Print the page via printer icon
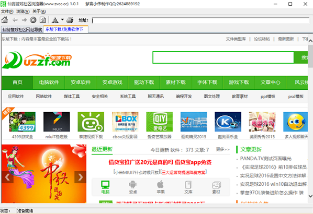 point(70,20)
